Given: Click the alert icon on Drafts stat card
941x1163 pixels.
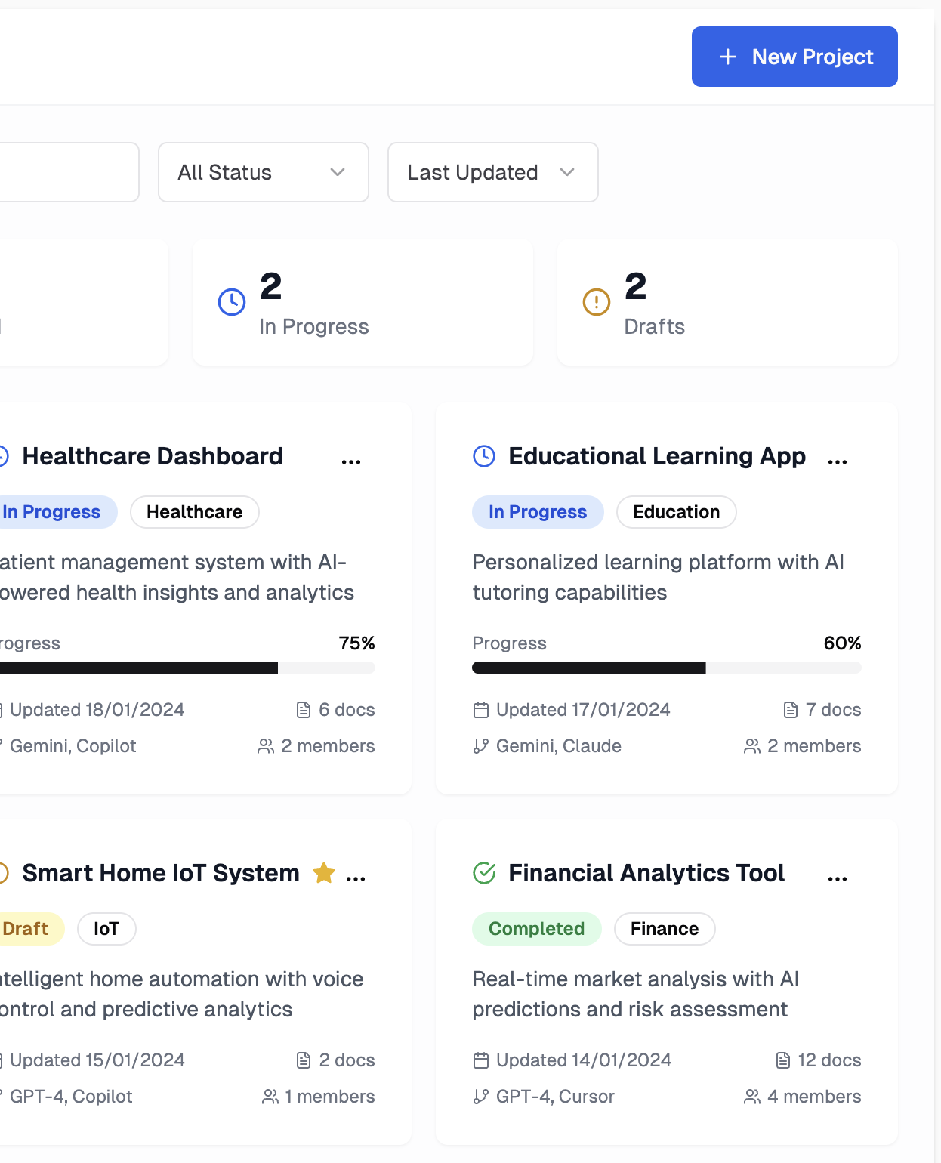Looking at the screenshot, I should [x=597, y=302].
